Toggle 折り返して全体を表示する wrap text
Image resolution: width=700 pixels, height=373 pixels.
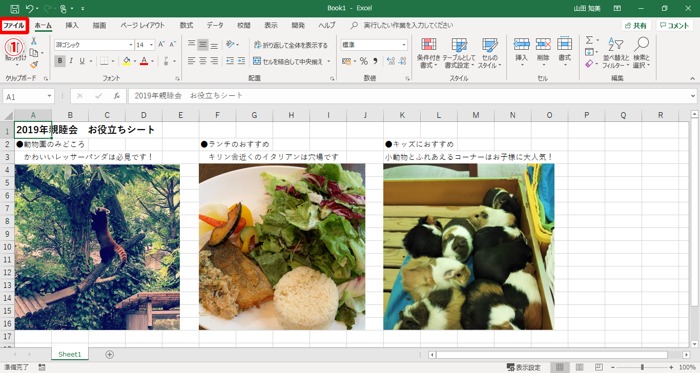click(x=291, y=45)
